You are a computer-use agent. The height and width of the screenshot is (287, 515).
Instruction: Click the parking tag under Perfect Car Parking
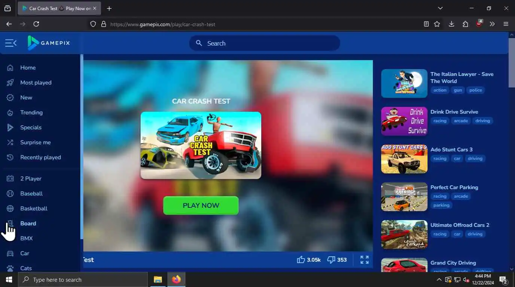tap(441, 205)
